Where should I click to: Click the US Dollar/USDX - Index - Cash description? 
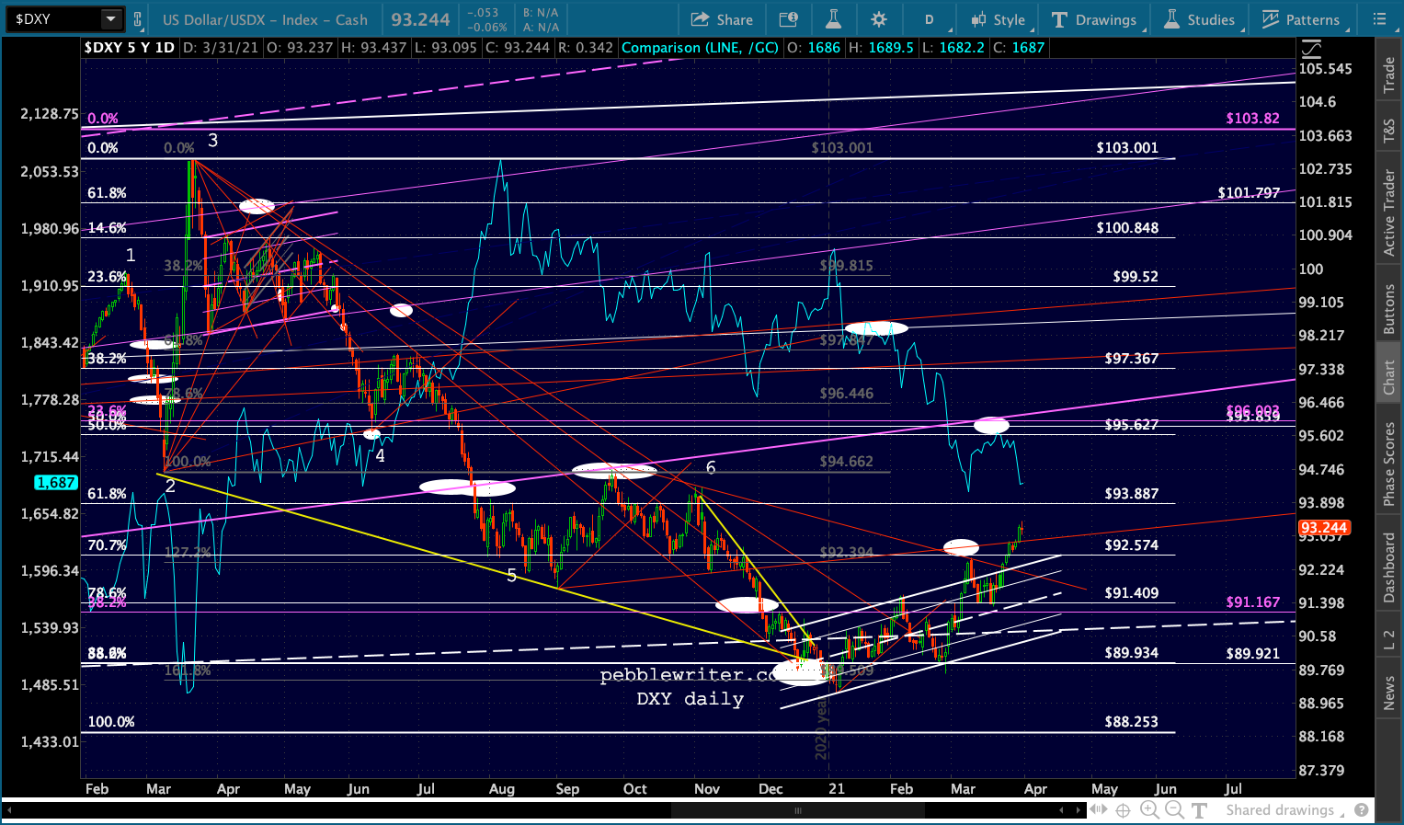[x=265, y=19]
